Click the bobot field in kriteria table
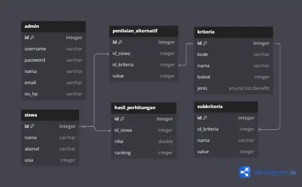The width and height of the screenshot is (302, 187). pyautogui.click(x=233, y=77)
